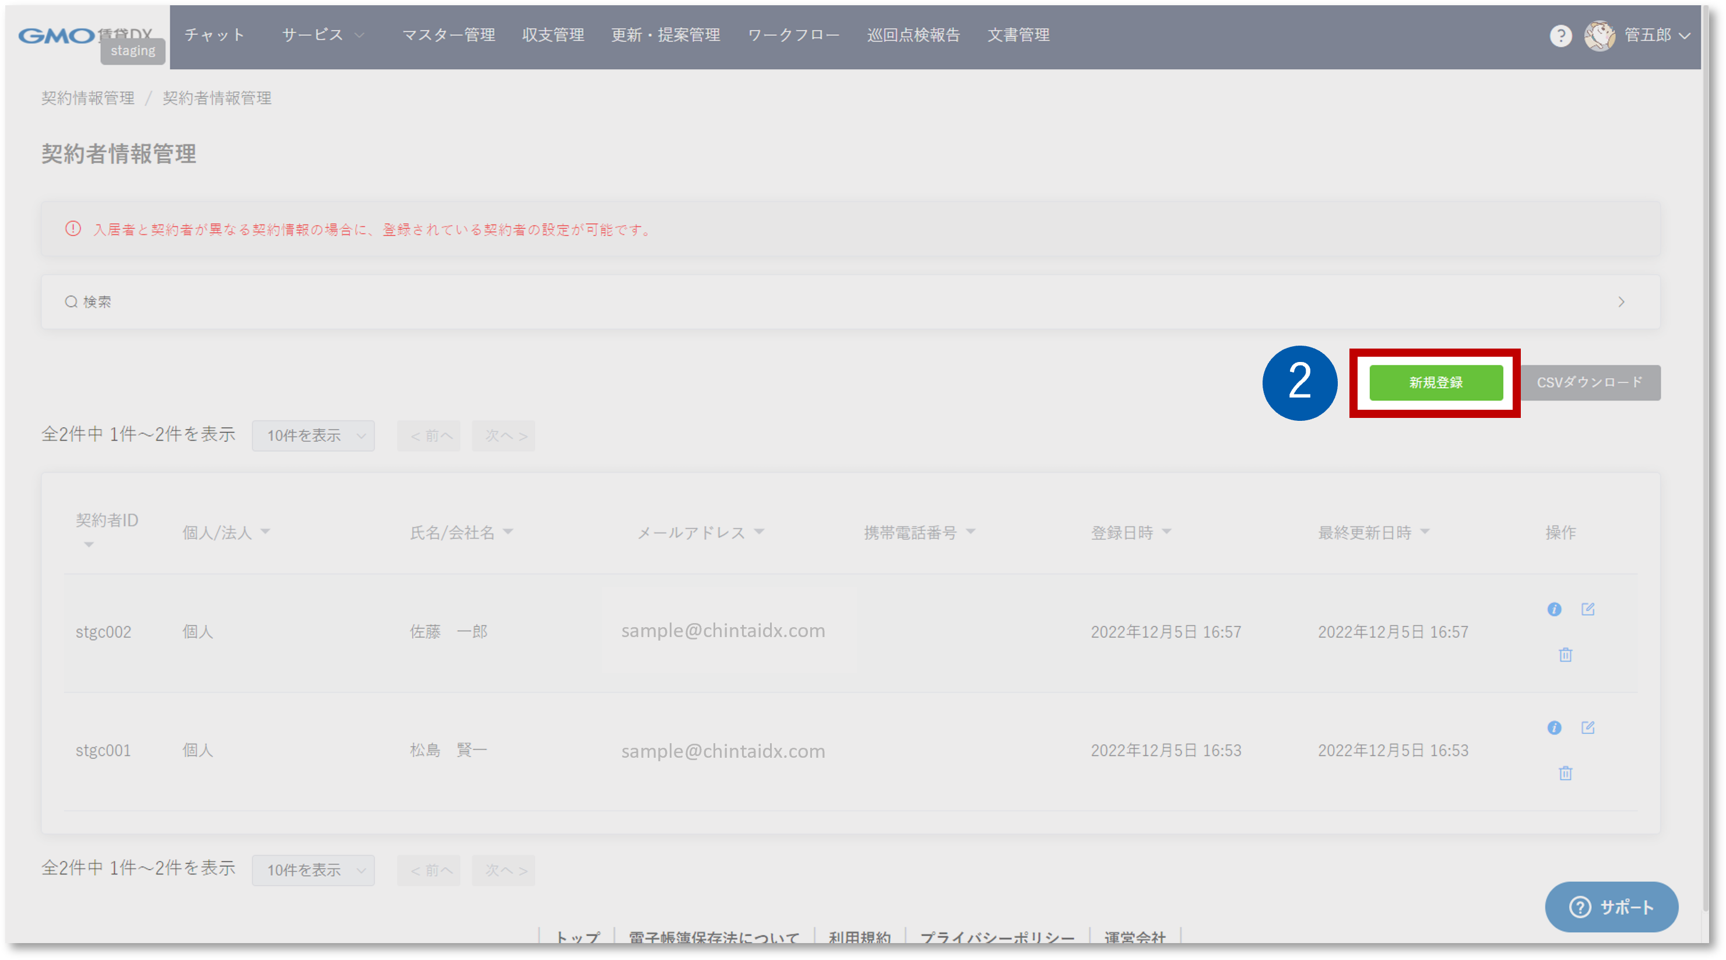Sort by 氏名/会社名 column arrow
The image size is (1726, 960).
point(508,532)
